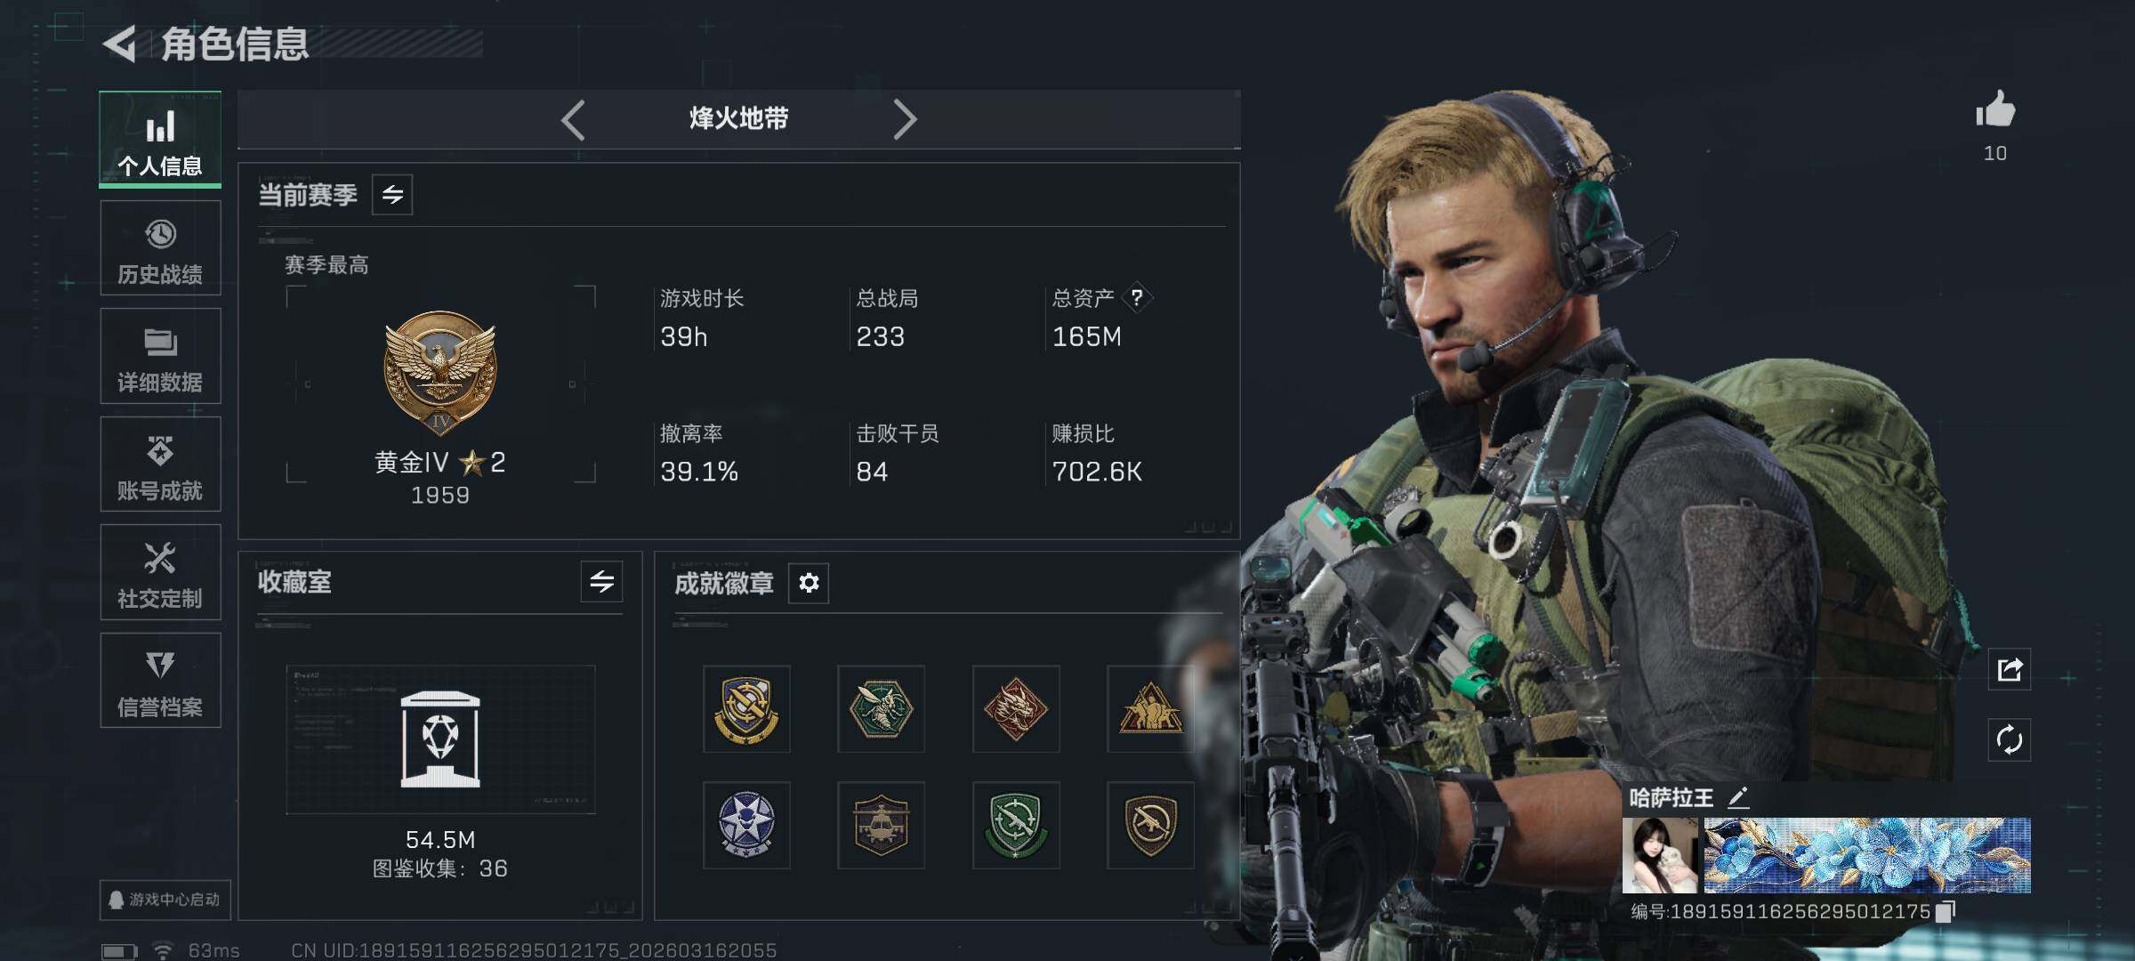Toggle the 收藏室 swap view button

(601, 582)
